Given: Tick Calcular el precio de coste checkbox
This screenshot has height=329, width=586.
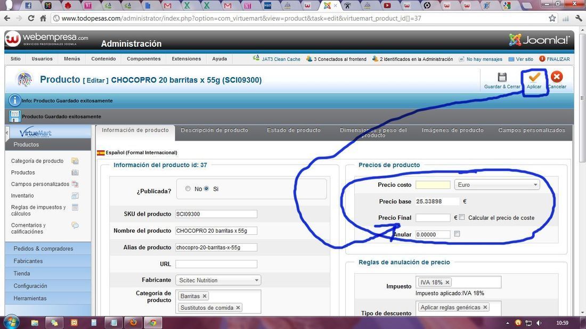Looking at the screenshot, I should (x=462, y=217).
